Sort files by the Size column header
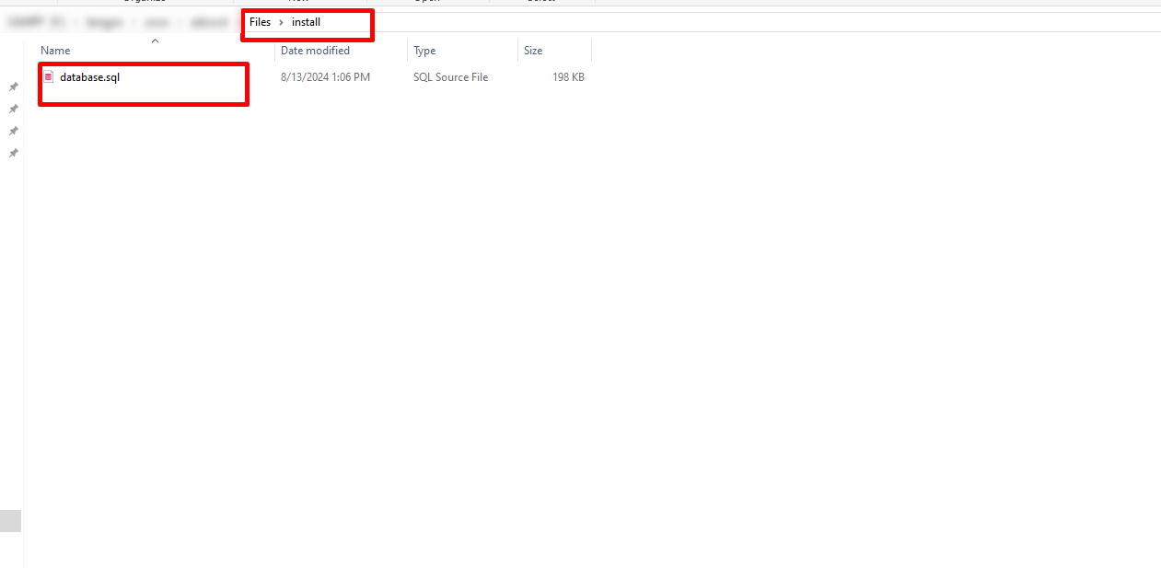The image size is (1161, 568). (533, 51)
